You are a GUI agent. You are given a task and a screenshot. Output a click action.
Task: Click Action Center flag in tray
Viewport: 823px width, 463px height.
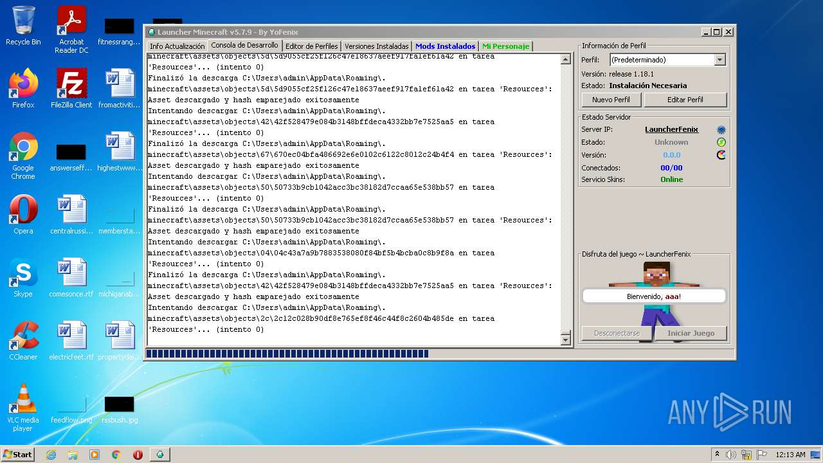click(761, 455)
